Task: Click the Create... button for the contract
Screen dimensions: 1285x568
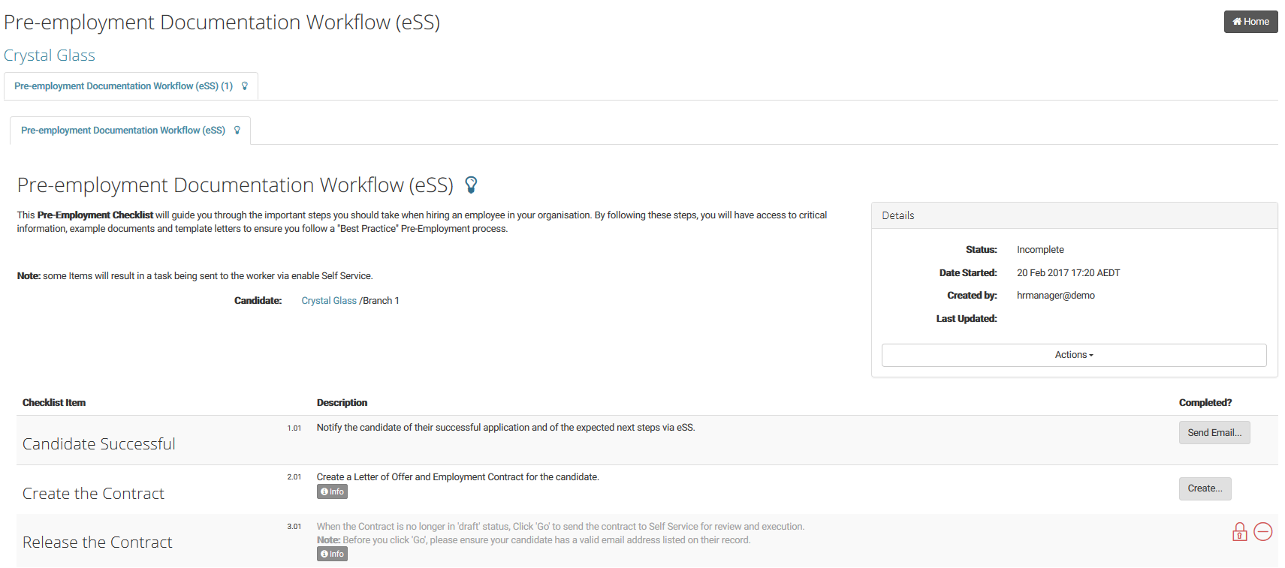Action: tap(1205, 488)
